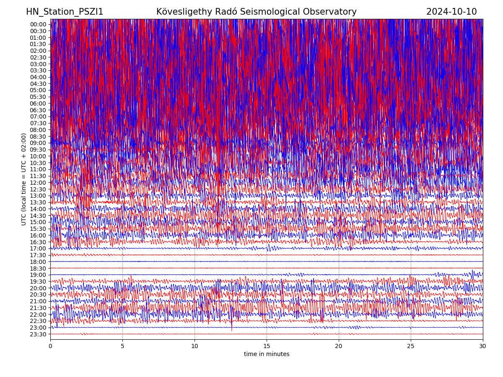Pick the 15 minute x-axis tick
The width and height of the screenshot is (503, 377).
267,346
